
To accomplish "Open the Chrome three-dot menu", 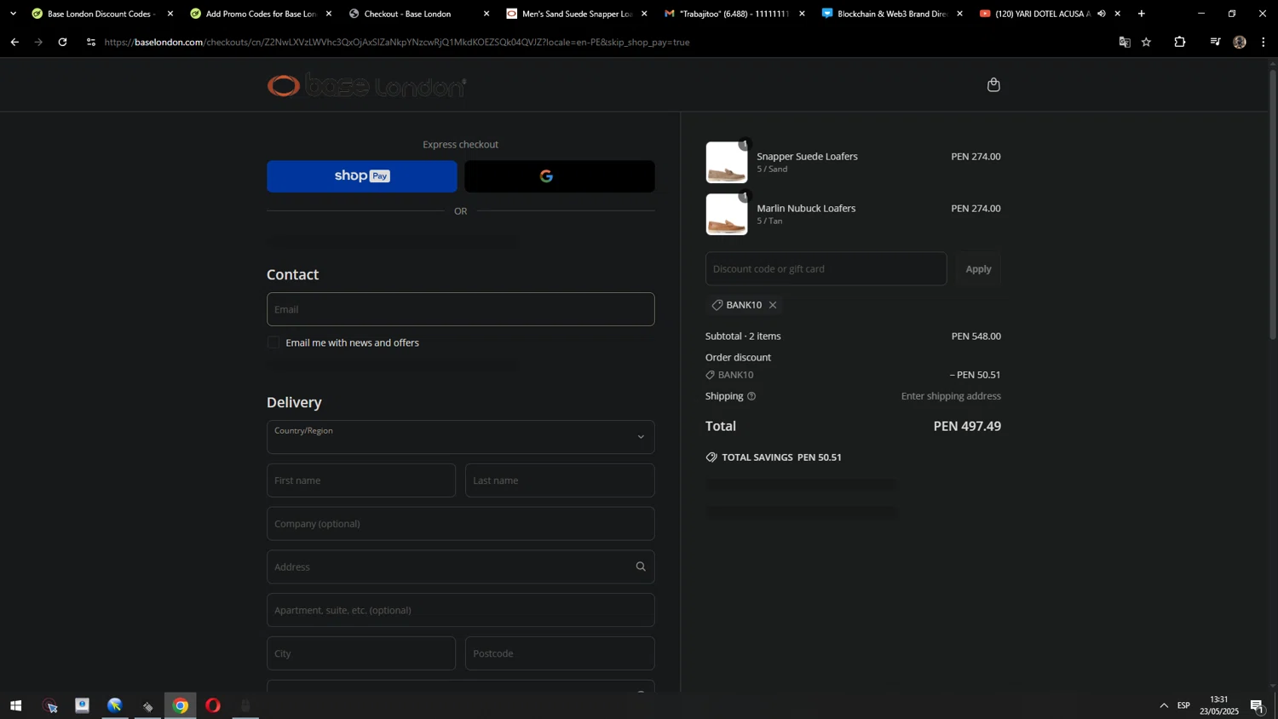I will point(1263,42).
